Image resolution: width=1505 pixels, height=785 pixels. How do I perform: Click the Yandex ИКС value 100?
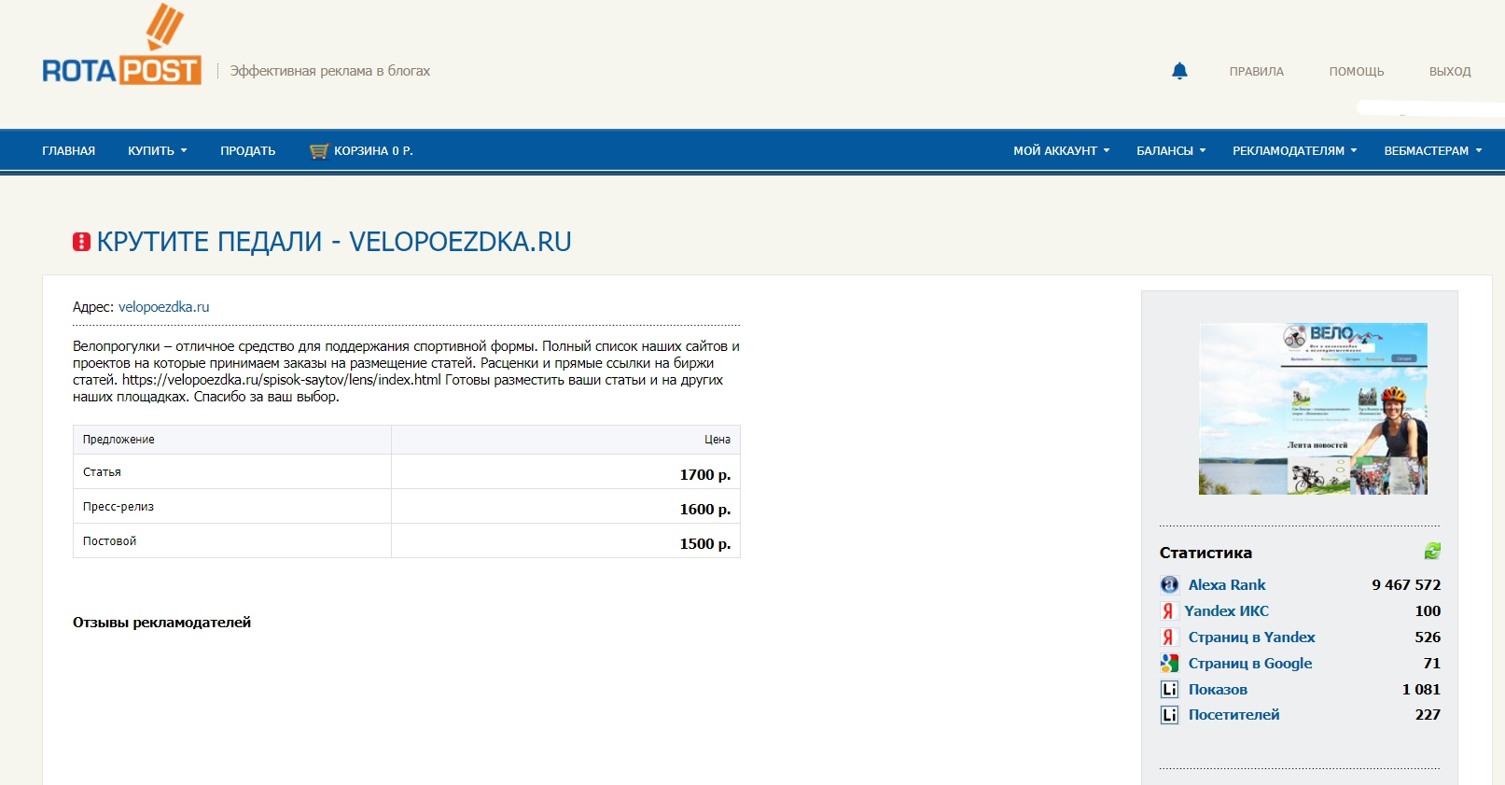1428,611
